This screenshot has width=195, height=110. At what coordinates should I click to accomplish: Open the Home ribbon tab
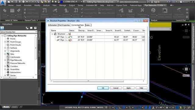pos(11,5)
